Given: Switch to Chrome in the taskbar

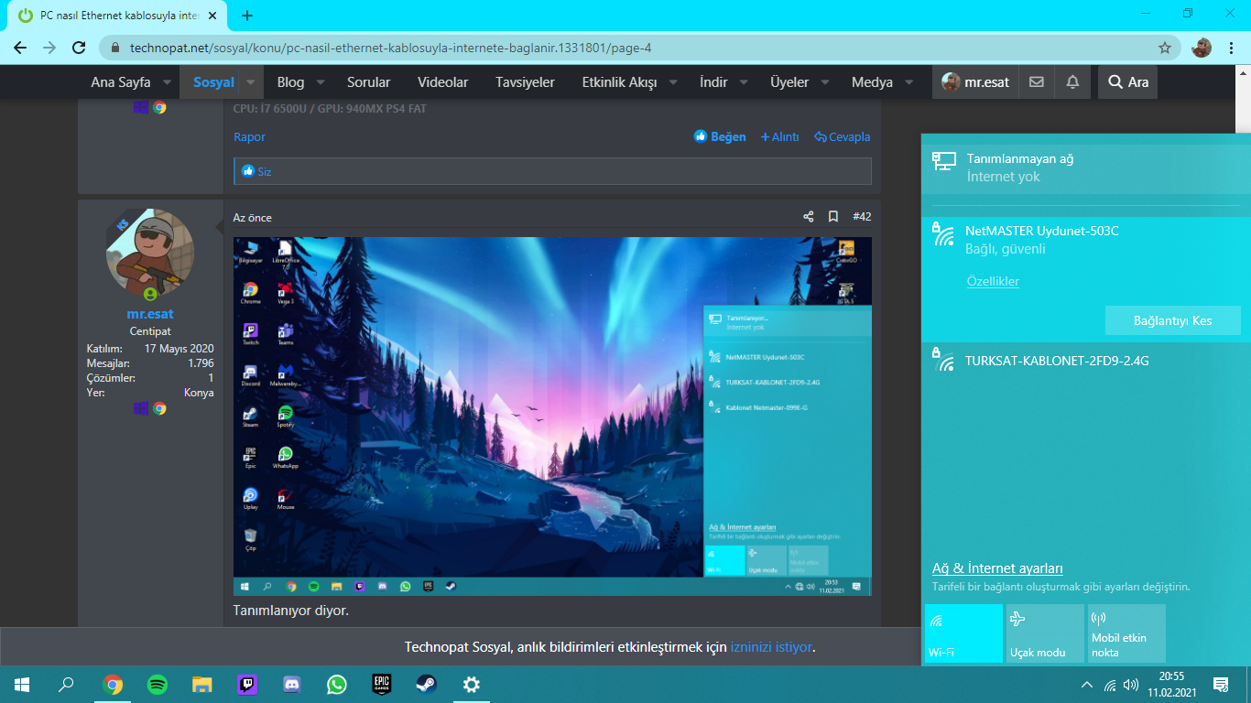Looking at the screenshot, I should 114,684.
